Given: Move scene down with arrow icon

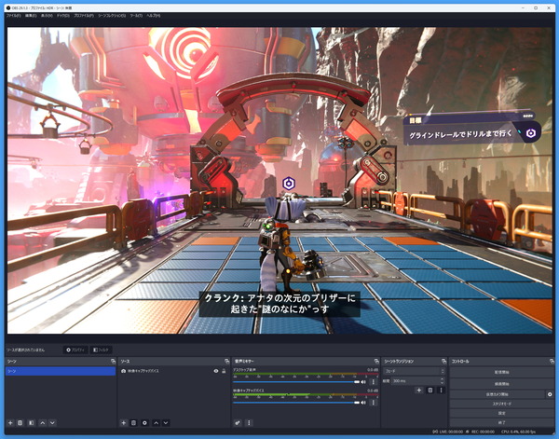Looking at the screenshot, I should tap(52, 423).
